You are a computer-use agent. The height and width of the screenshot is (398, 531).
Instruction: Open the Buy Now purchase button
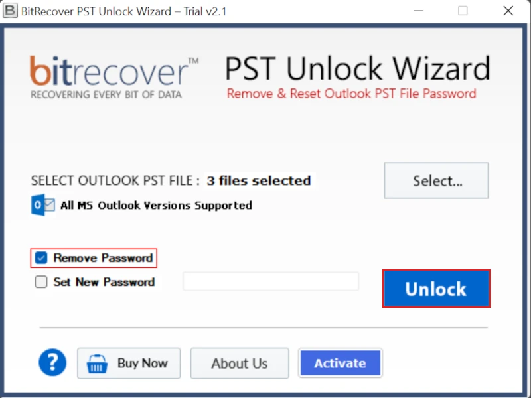[x=129, y=363]
